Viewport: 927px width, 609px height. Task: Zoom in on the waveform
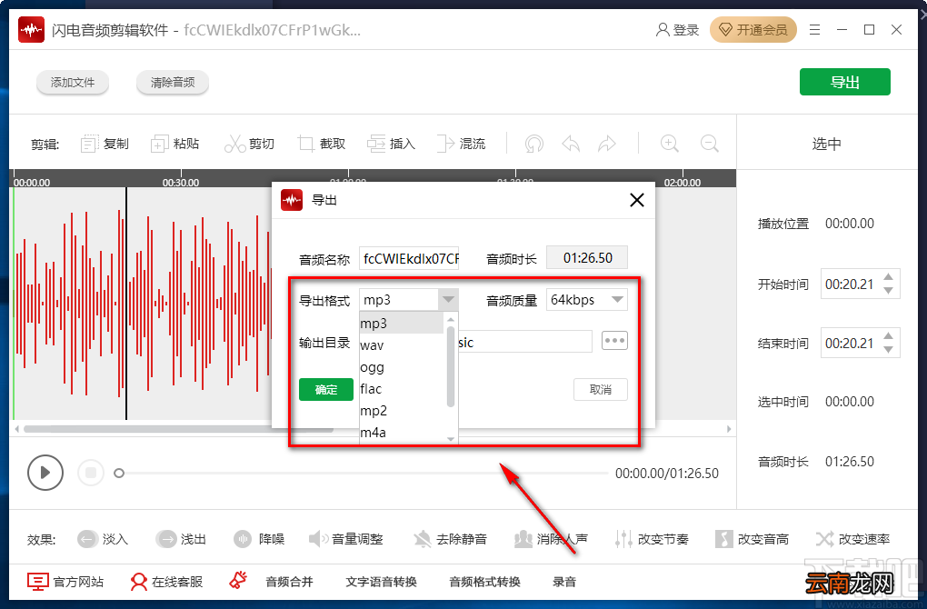tap(669, 144)
